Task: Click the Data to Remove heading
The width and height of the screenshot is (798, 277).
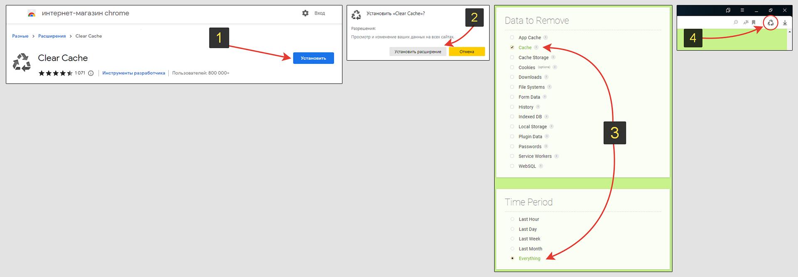Action: 537,21
